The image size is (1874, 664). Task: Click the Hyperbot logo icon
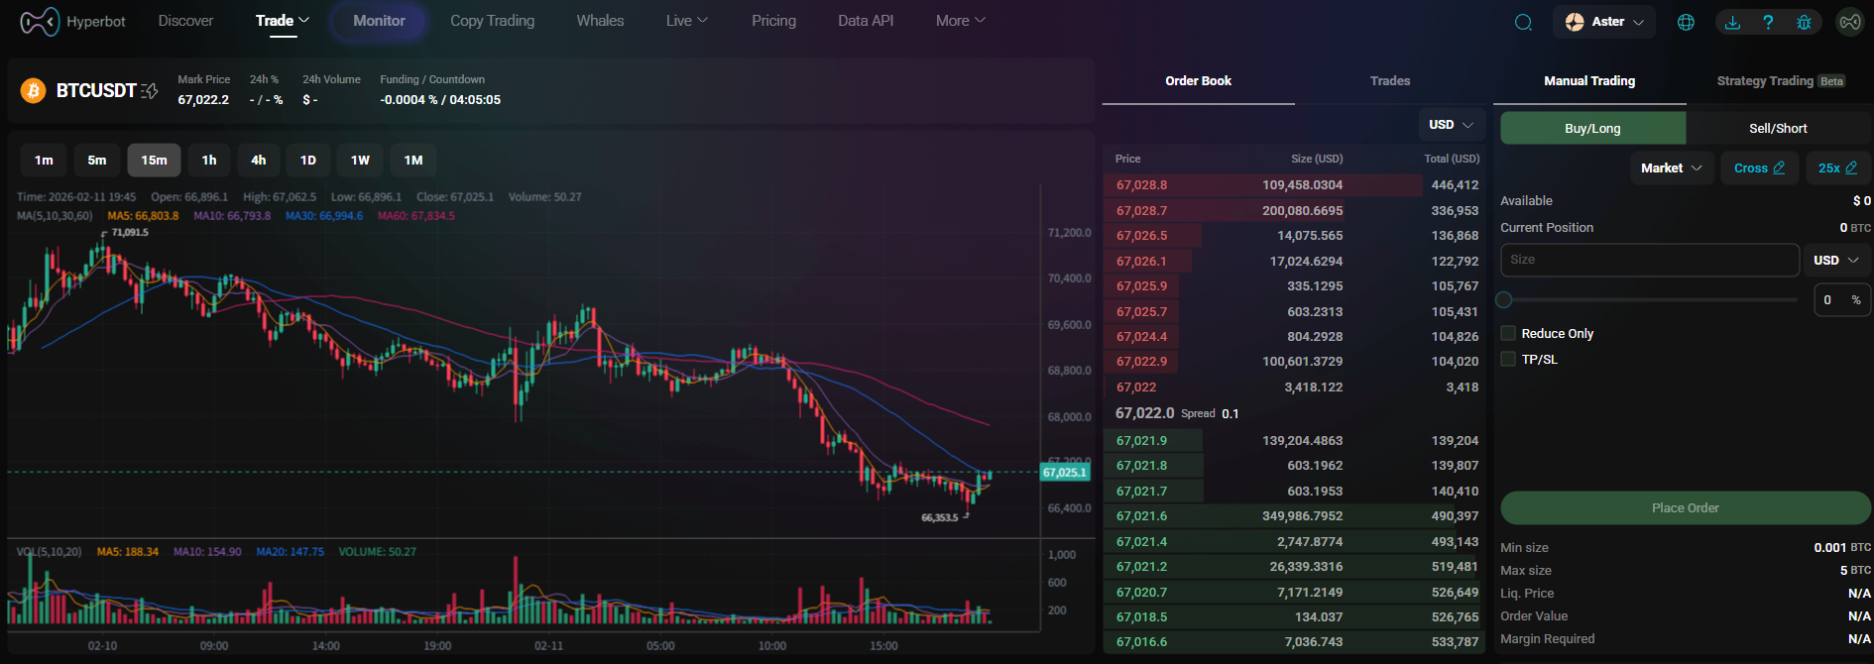[x=40, y=21]
